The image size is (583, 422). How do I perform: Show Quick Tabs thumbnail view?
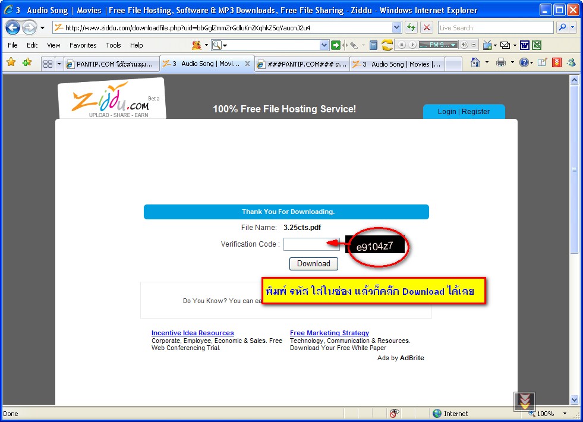[48, 64]
